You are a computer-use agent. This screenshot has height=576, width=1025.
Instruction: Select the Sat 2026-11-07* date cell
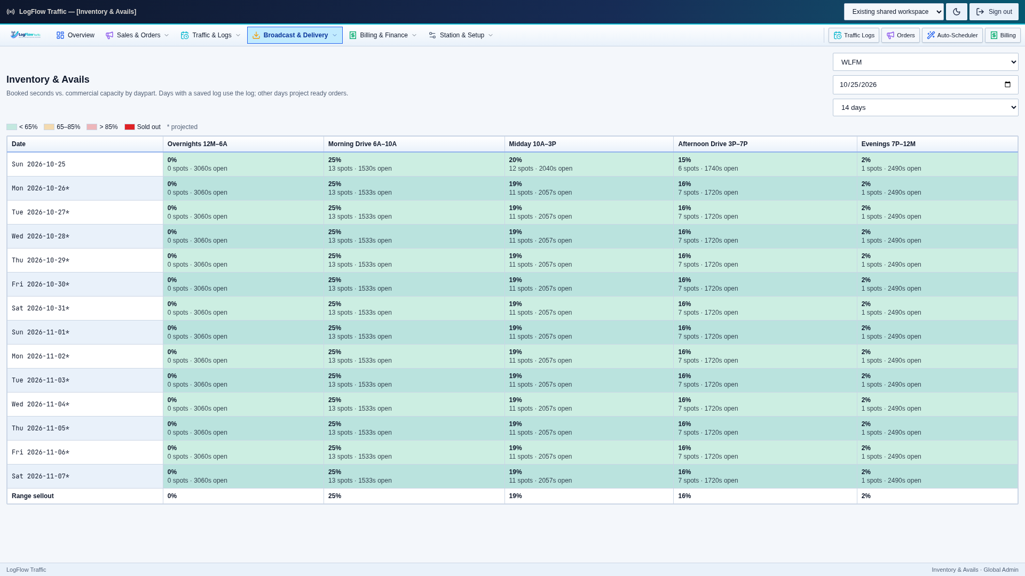(85, 476)
